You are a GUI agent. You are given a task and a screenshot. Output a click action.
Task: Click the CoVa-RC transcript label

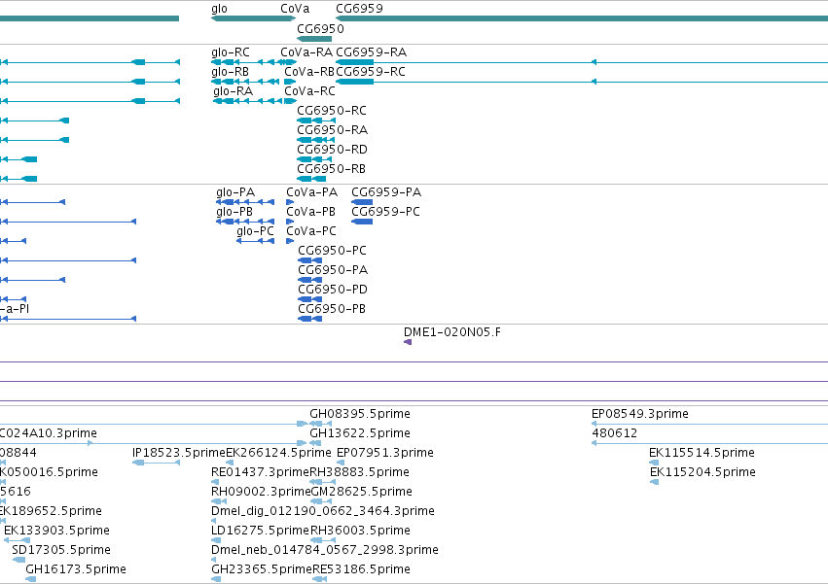pyautogui.click(x=310, y=91)
